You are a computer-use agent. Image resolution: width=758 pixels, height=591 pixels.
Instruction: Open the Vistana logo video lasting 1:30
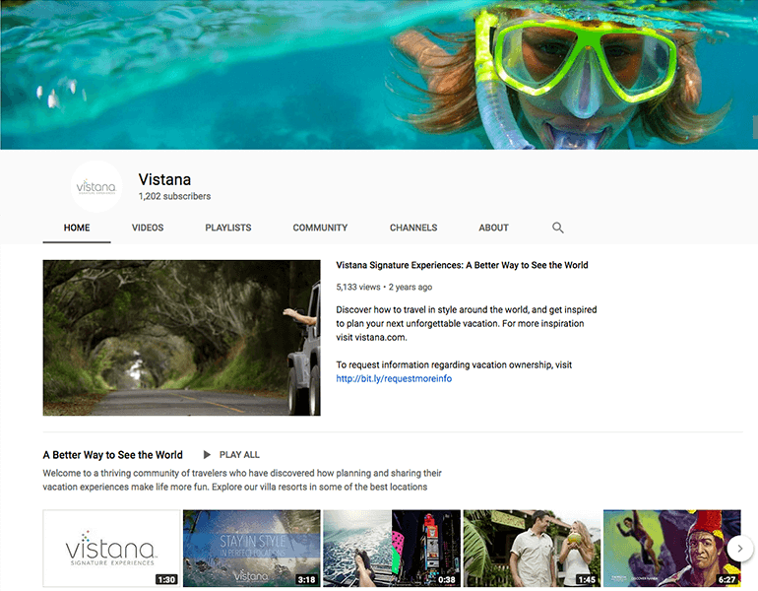(x=111, y=549)
